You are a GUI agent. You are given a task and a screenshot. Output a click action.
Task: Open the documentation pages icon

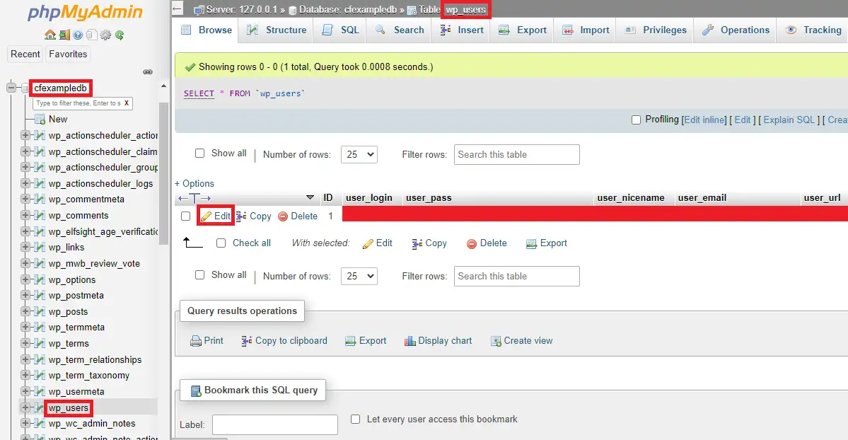tap(91, 35)
